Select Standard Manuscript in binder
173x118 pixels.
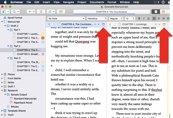[x=25, y=98]
